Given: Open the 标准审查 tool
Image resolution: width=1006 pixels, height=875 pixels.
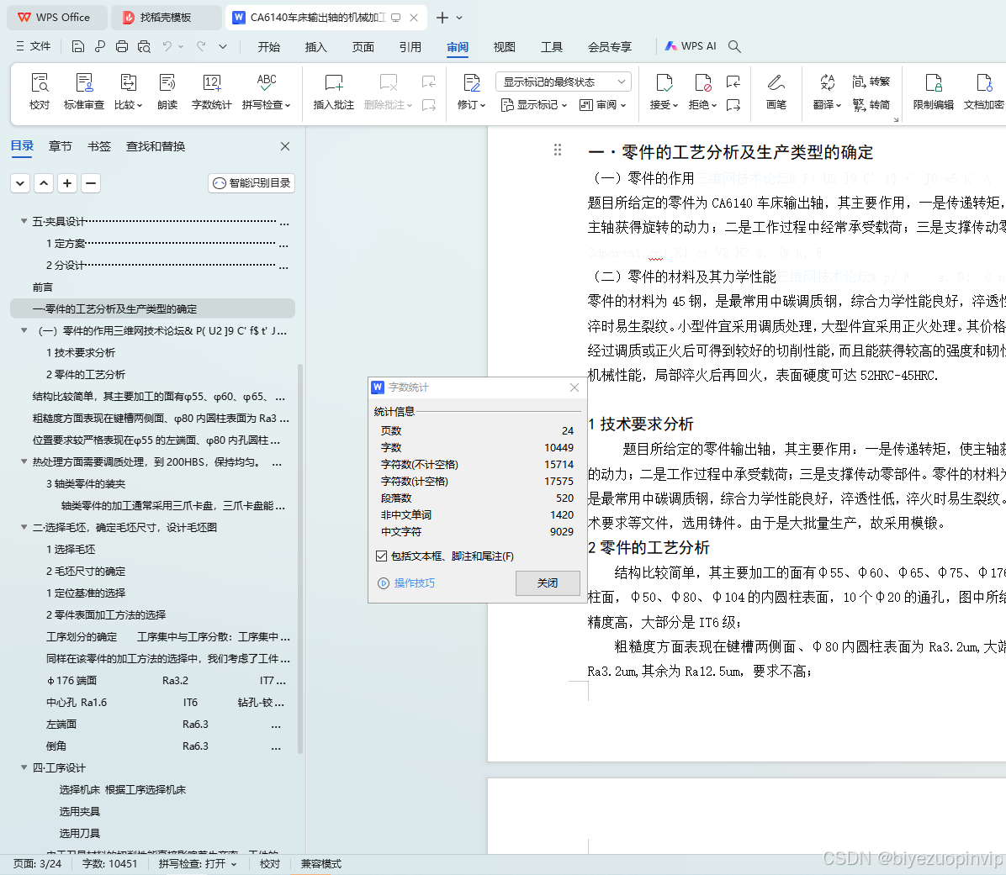Looking at the screenshot, I should [83, 92].
